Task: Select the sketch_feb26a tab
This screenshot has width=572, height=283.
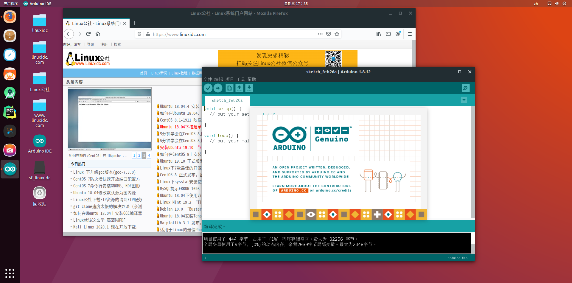Action: pos(227,100)
